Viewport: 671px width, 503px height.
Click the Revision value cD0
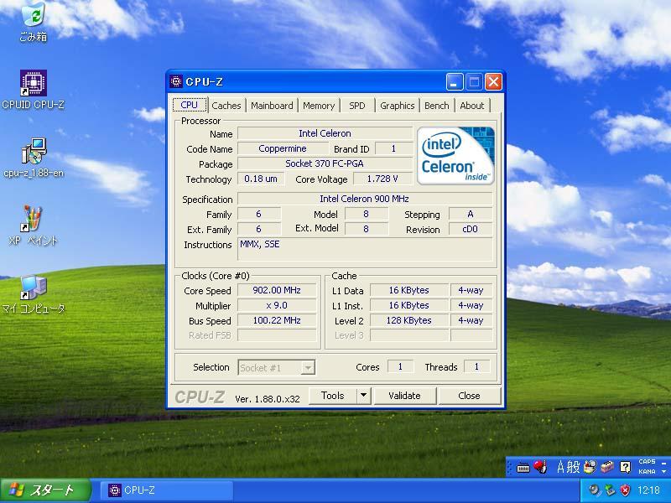(x=470, y=229)
